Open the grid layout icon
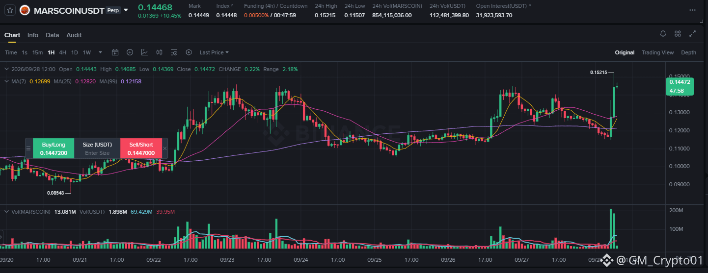The image size is (708, 273). click(678, 34)
